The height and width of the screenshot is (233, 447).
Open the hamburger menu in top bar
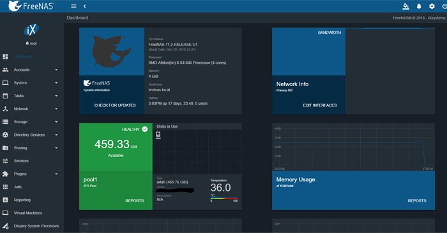coord(73,6)
